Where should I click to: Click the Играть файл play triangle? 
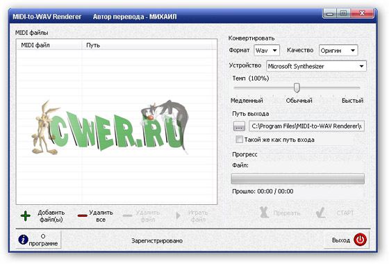[x=178, y=215]
